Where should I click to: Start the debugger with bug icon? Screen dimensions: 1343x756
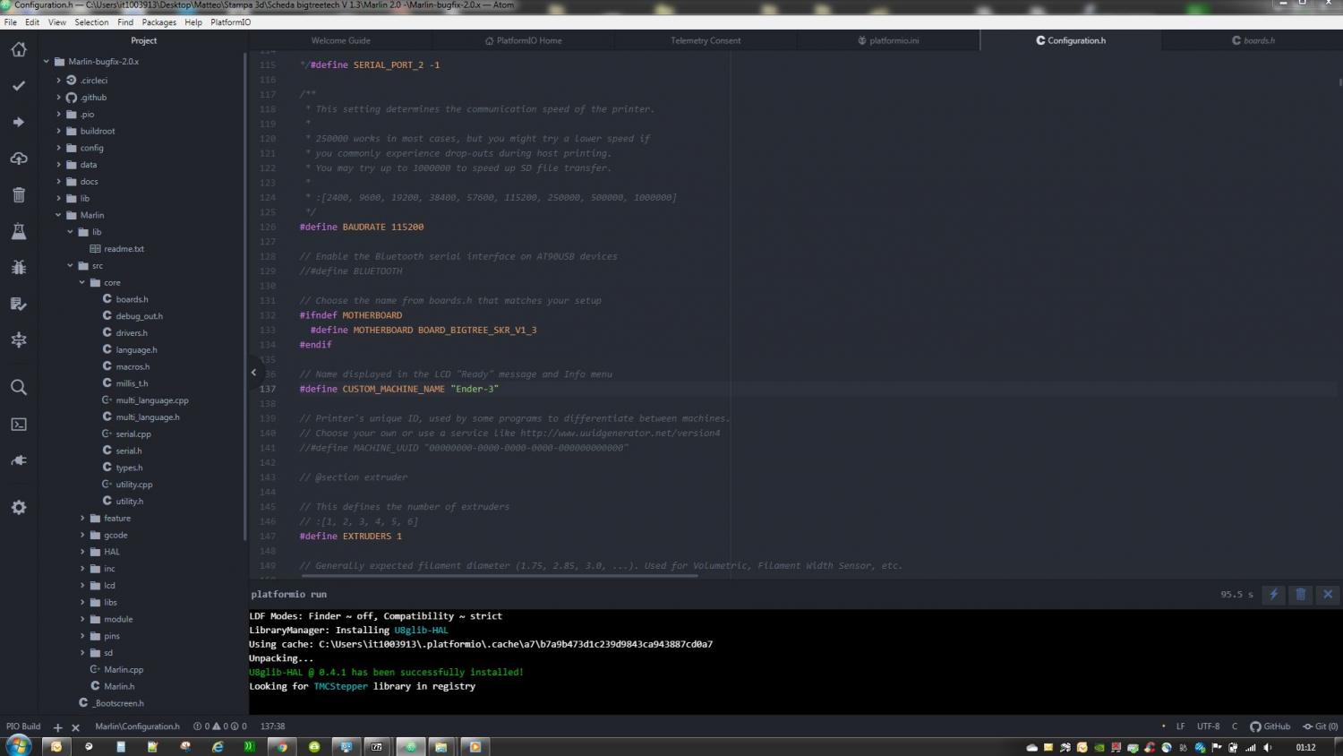(x=18, y=267)
